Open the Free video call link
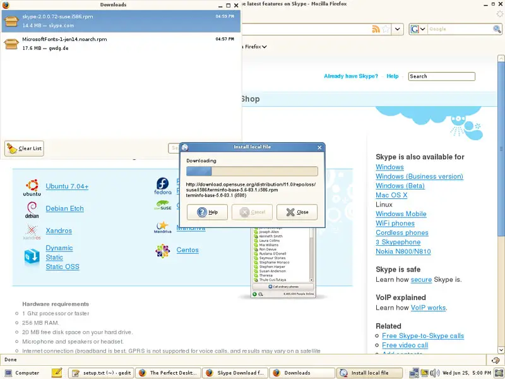This screenshot has width=505, height=379. point(405,345)
